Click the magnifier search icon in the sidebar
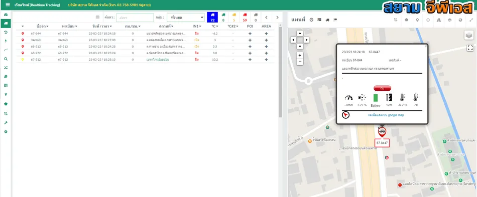 [x=6, y=59]
